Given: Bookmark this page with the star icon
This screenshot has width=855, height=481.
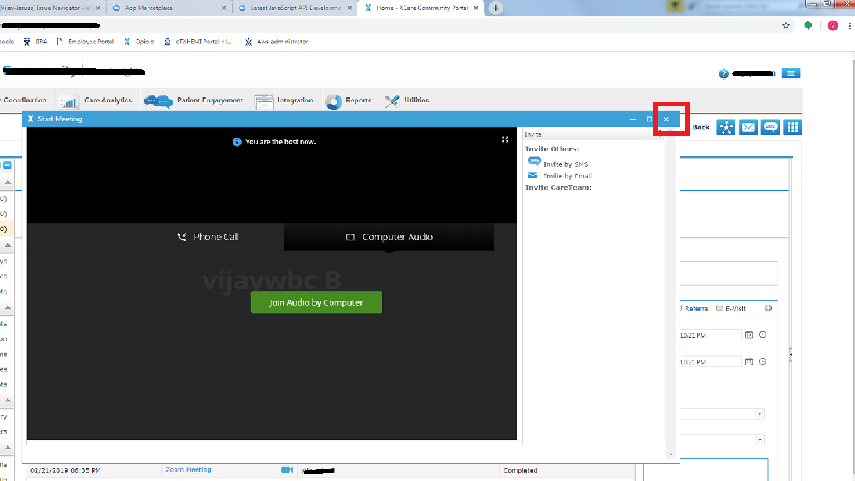Looking at the screenshot, I should 786,26.
